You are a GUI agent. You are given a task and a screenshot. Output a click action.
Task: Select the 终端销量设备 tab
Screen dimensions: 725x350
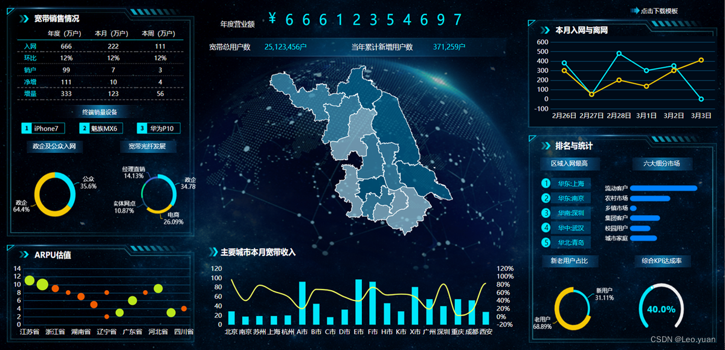(x=100, y=112)
